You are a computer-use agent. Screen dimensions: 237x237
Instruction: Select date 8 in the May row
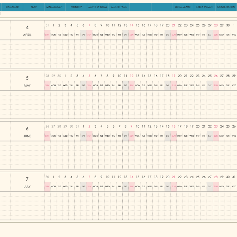pyautogui.click(x=107, y=76)
